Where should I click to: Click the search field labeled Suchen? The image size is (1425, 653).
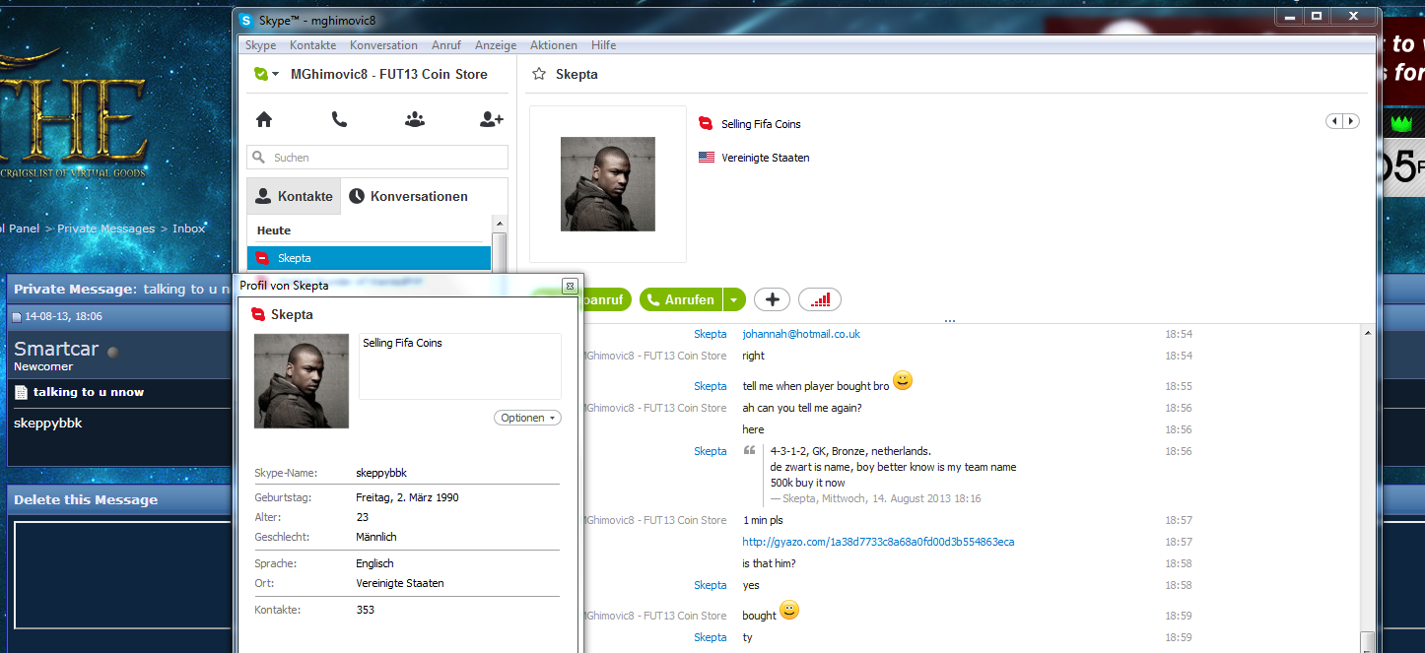coord(377,158)
